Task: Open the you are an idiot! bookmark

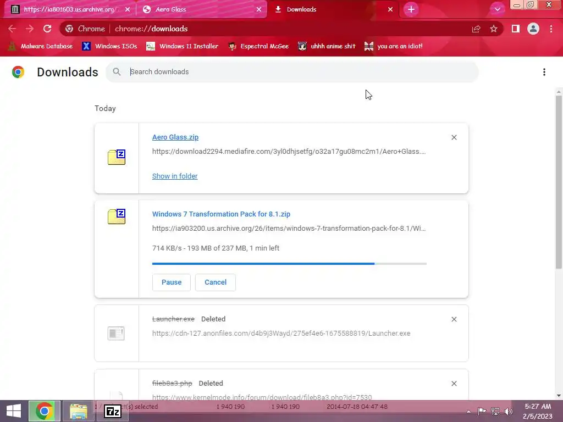Action: [394, 46]
